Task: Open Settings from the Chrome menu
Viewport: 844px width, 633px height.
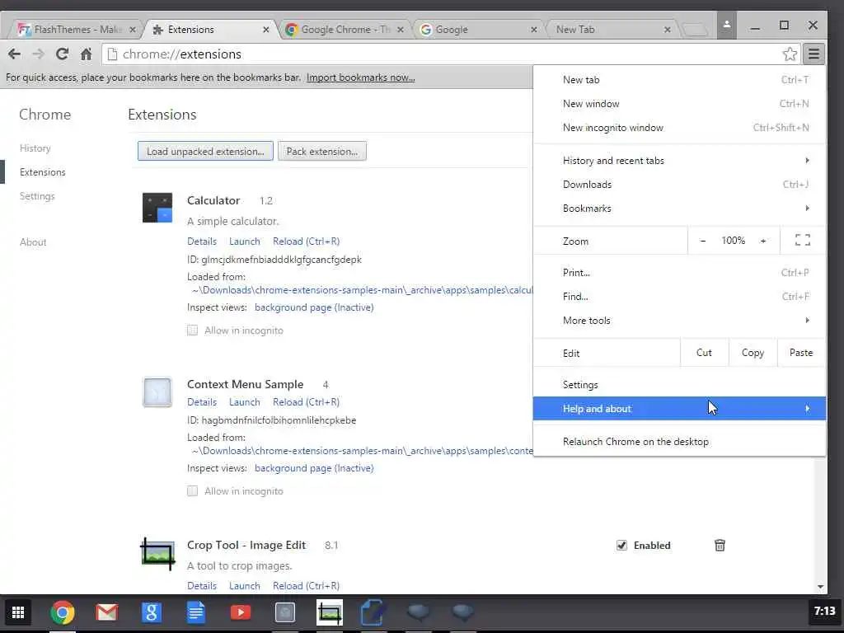Action: point(679,384)
